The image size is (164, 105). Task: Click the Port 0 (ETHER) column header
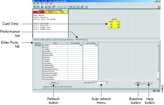(75, 43)
